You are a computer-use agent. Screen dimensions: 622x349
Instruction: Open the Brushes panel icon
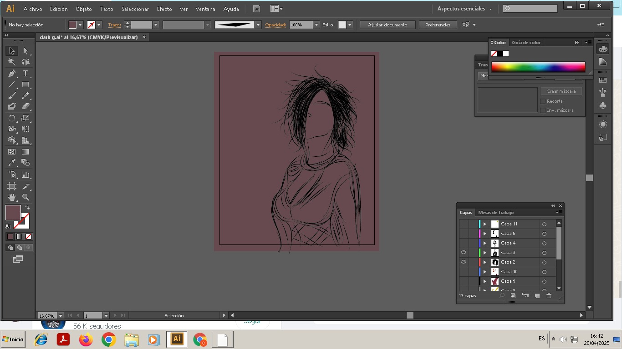click(x=603, y=93)
